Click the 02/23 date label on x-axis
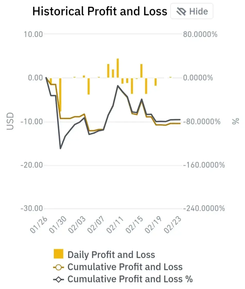 (173, 225)
